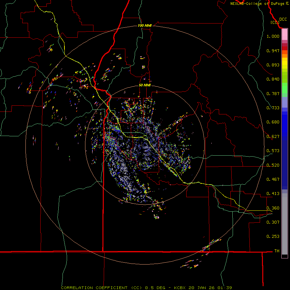
Task: Click the 0.573 scale value
Action: pos(273,151)
